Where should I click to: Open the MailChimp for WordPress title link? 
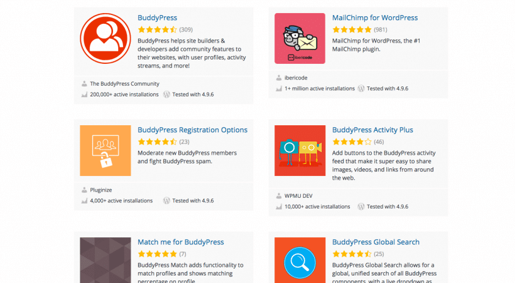pyautogui.click(x=374, y=18)
